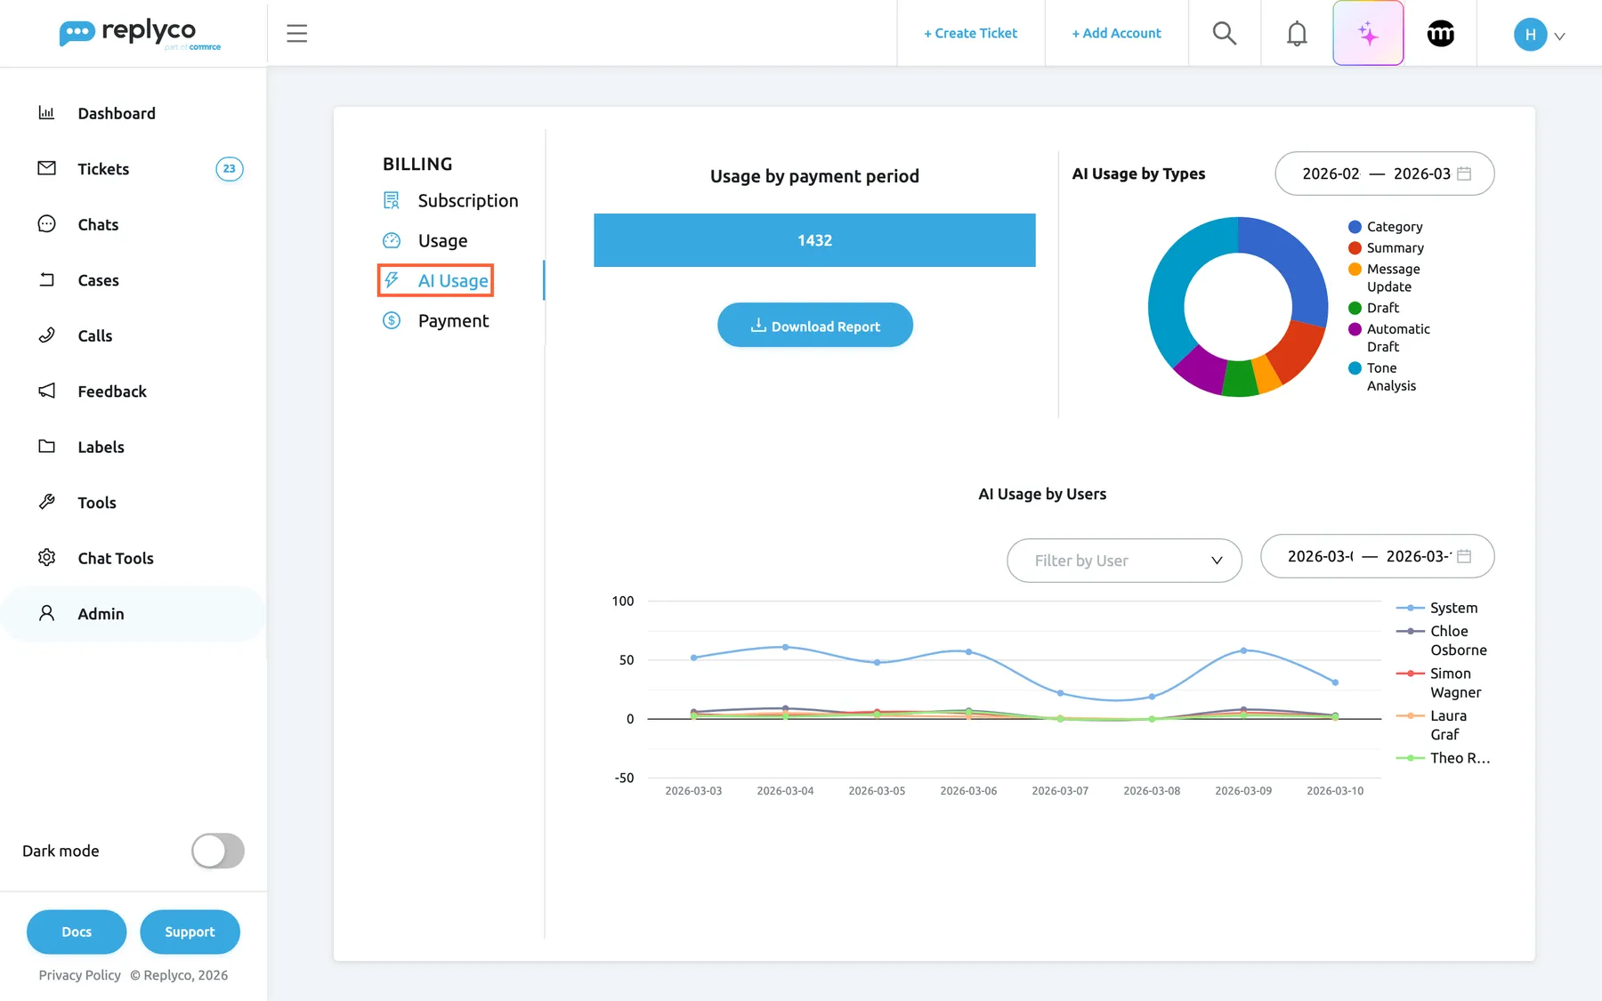Click the Replyco logo

(140, 35)
